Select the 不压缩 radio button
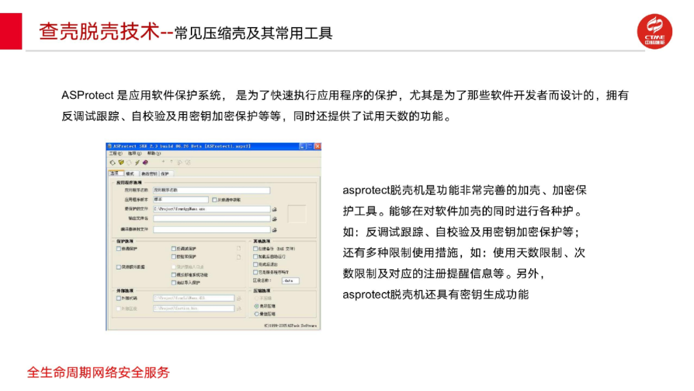 click(x=256, y=298)
